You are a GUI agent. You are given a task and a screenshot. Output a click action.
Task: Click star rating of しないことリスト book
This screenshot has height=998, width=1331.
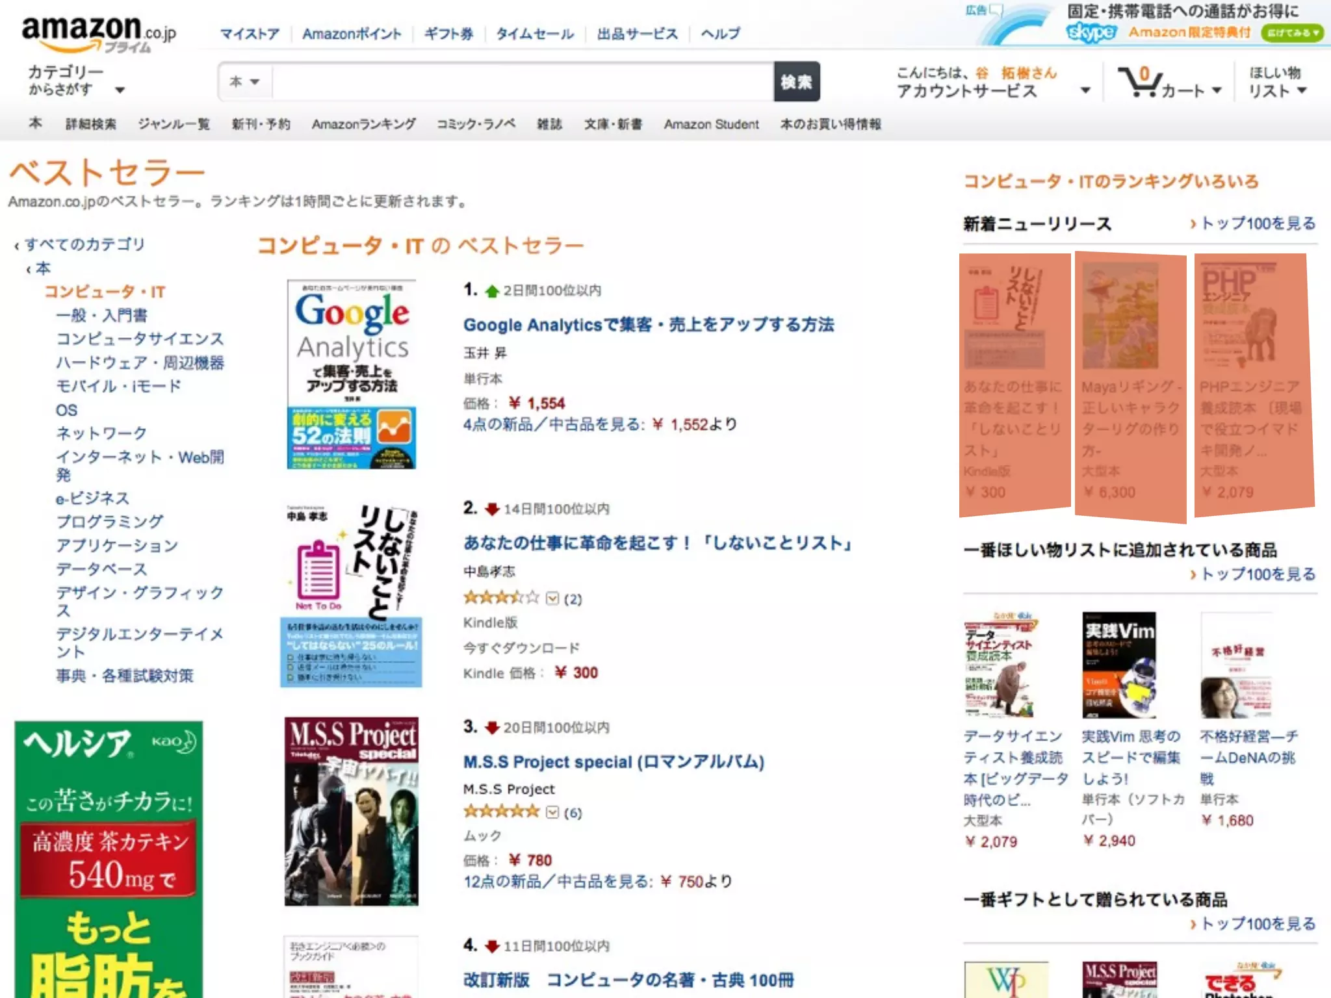[501, 597]
